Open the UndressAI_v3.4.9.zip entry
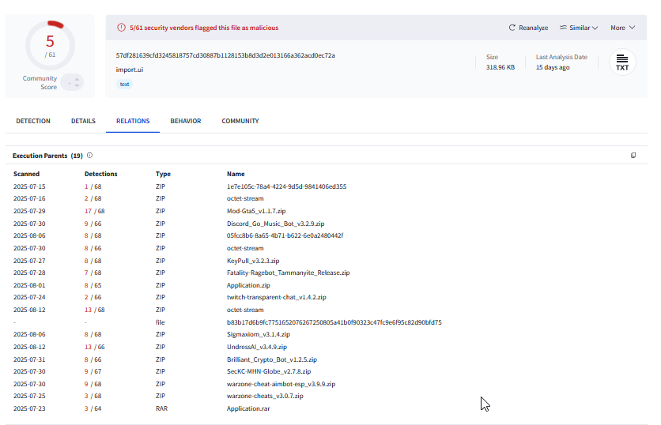 click(x=257, y=347)
